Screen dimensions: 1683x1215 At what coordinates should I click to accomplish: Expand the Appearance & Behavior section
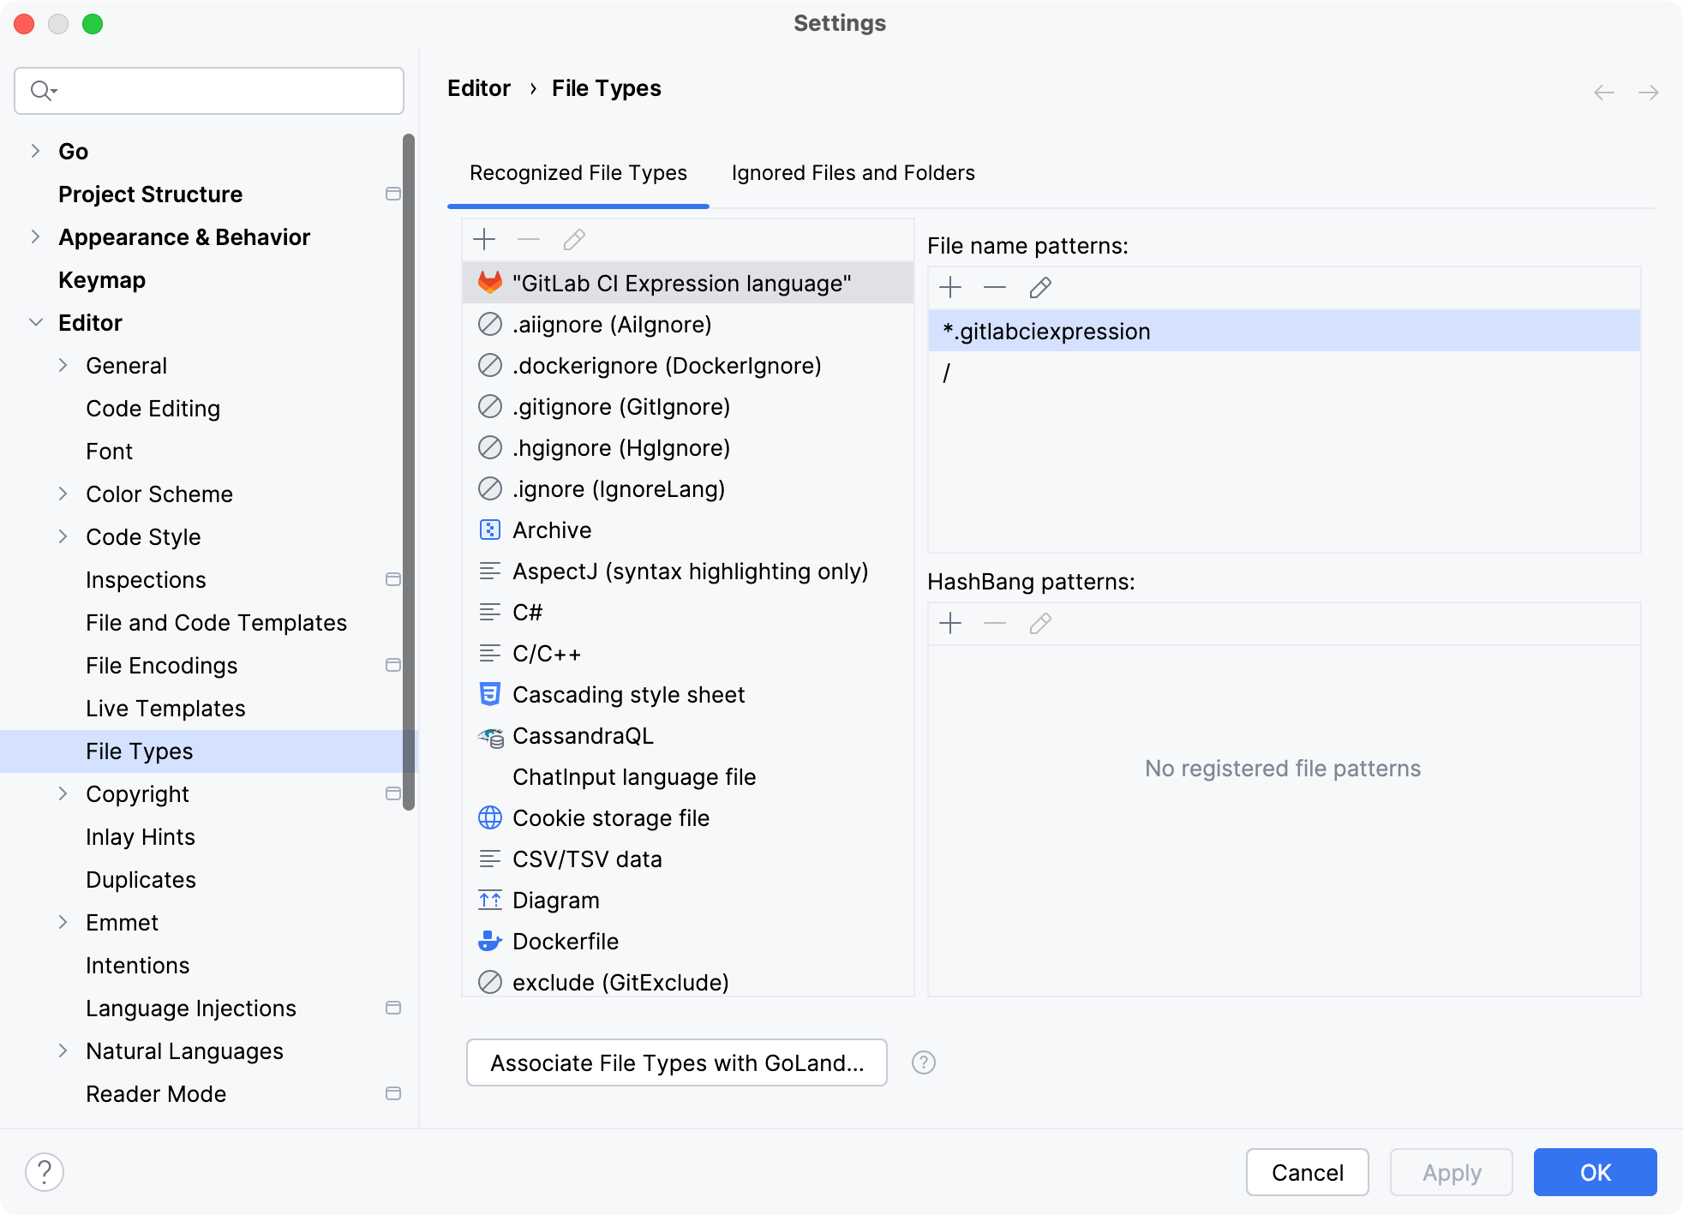pyautogui.click(x=34, y=236)
